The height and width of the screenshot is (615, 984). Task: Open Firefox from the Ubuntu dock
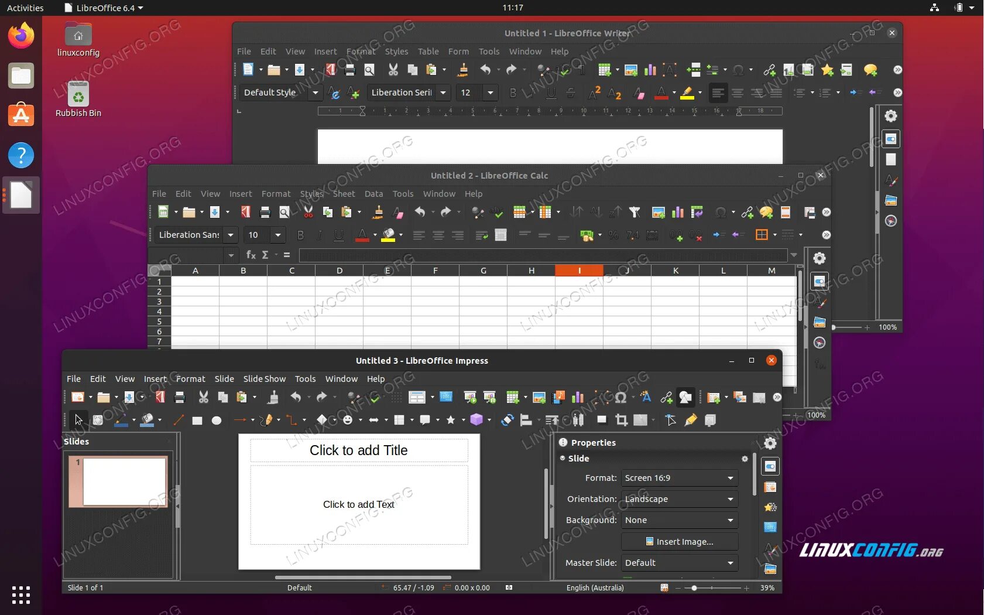tap(21, 35)
